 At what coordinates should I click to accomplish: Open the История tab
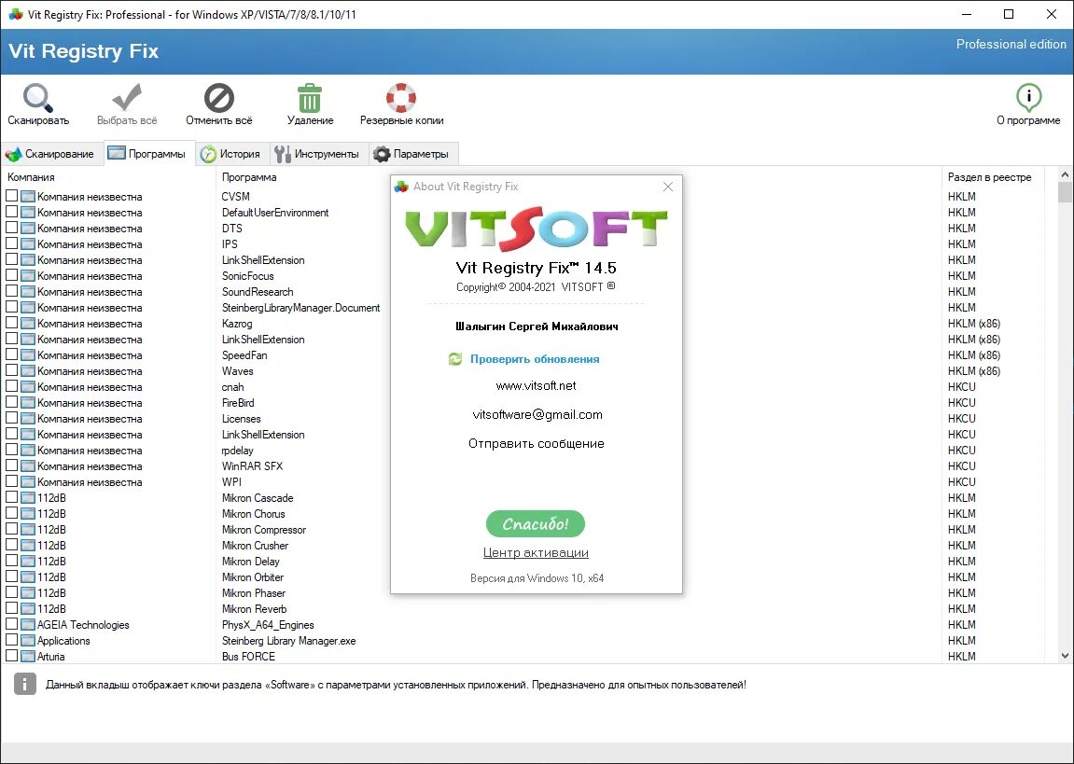tap(232, 154)
